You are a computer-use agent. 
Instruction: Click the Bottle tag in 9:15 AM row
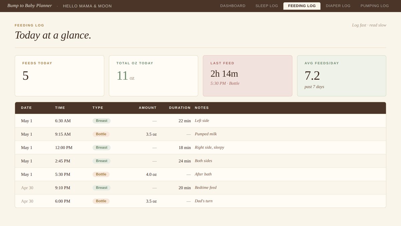pyautogui.click(x=101, y=134)
